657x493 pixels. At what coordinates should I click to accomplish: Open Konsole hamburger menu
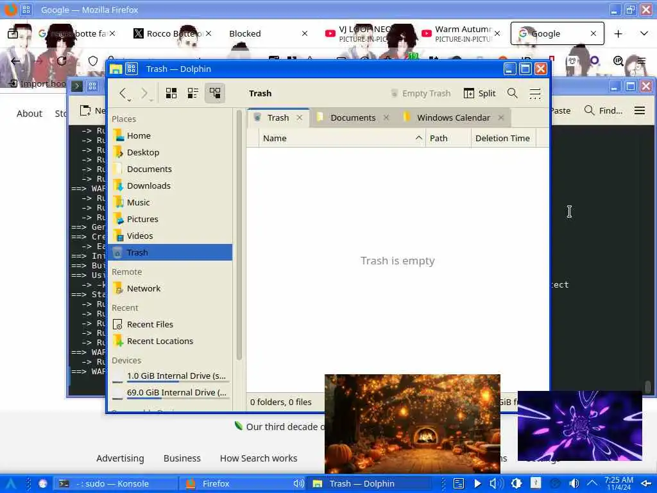[640, 110]
